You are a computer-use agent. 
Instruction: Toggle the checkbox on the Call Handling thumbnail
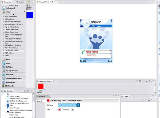click(44, 89)
